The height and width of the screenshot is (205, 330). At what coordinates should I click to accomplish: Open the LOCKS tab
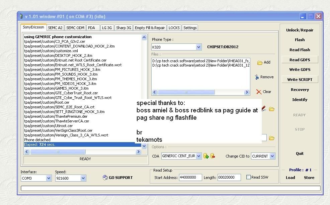pyautogui.click(x=174, y=28)
